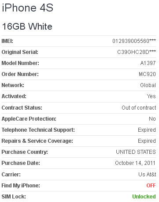Click the red OFF Find My iPhone status
159x202 pixels.
click(151, 186)
